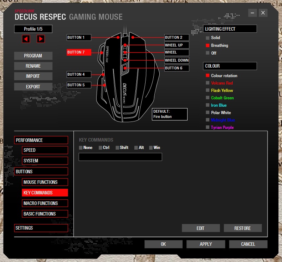Screen dimensions: 282x262
Task: Select the BUTTON 5 label
Action: pos(79,85)
